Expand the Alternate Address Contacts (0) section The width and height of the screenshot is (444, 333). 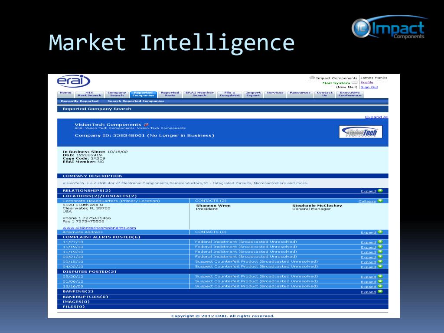pyautogui.click(x=368, y=232)
